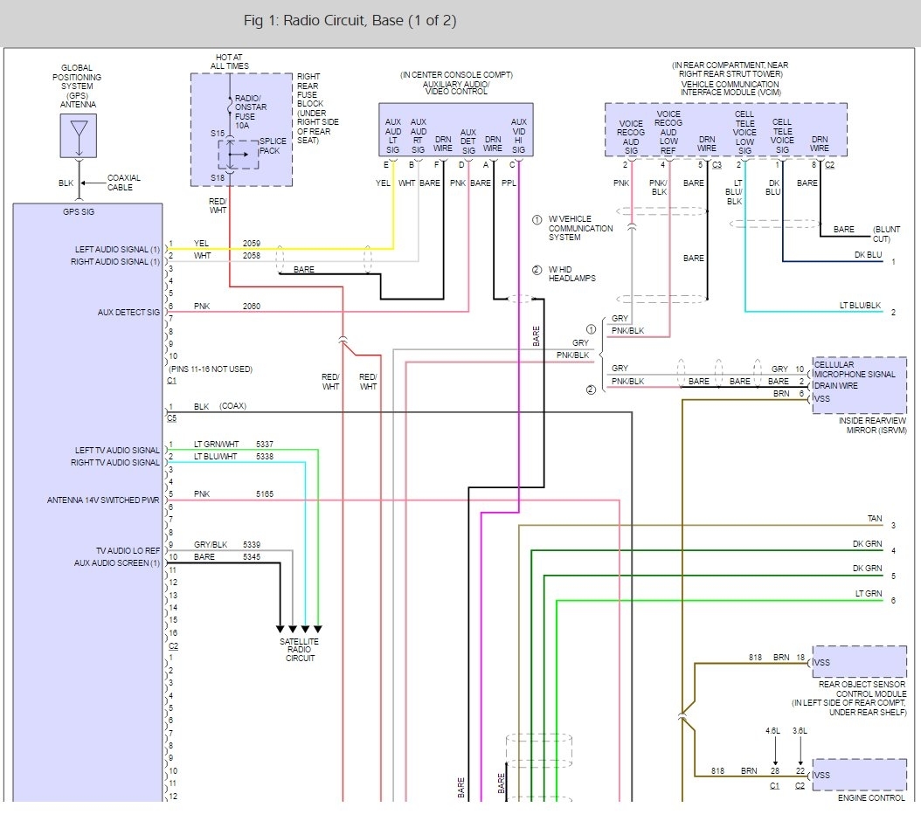Viewport: 921px width, 814px height.
Task: Click 'LT BLU/WHT' wire label
Action: 215,456
